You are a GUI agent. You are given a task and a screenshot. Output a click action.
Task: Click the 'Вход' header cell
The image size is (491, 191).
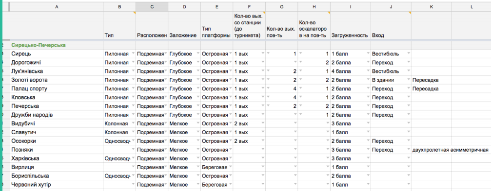(391, 25)
